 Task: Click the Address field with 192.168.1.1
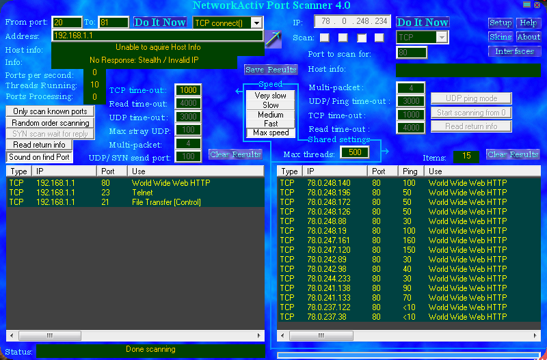(x=157, y=36)
